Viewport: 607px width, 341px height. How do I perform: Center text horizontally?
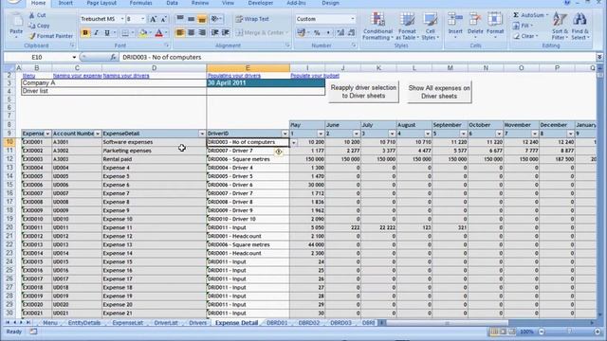point(191,33)
